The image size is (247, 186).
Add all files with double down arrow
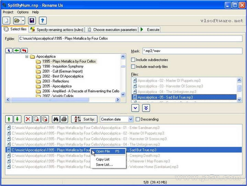coord(146,108)
